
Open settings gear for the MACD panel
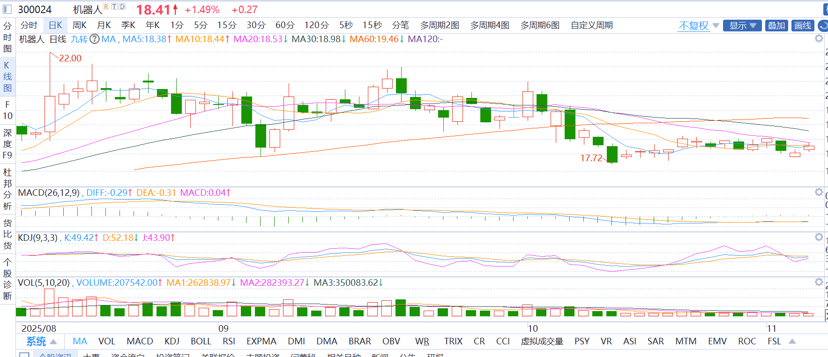[x=819, y=192]
